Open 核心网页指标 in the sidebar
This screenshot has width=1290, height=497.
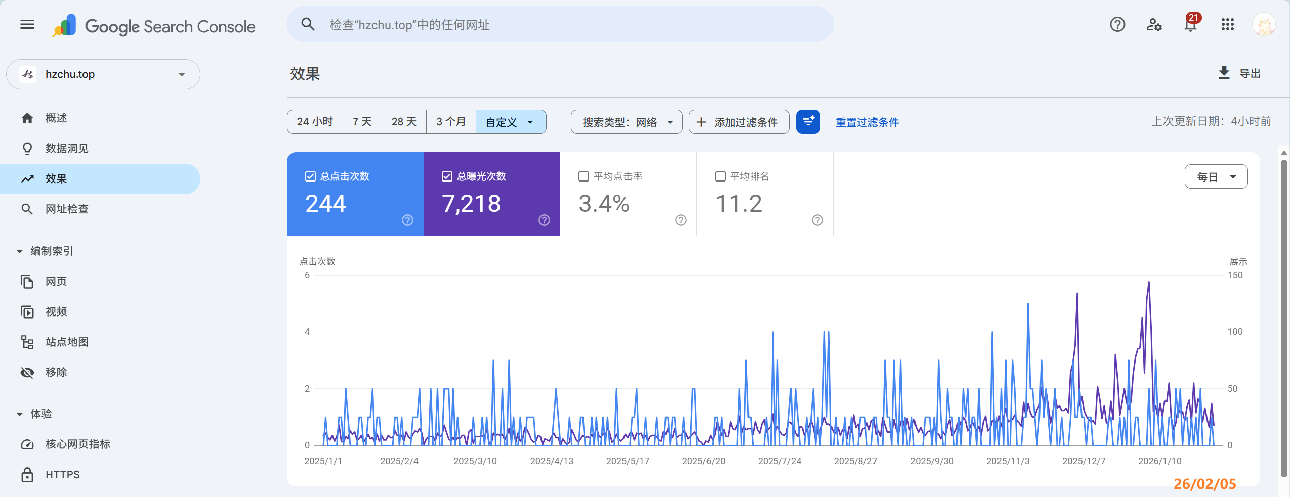(x=100, y=444)
